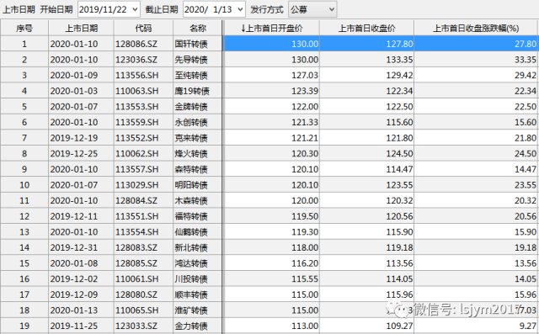This screenshot has height=334, width=539.
Task: Open the start date 2019/11/22 dropdown
Action: tap(135, 9)
